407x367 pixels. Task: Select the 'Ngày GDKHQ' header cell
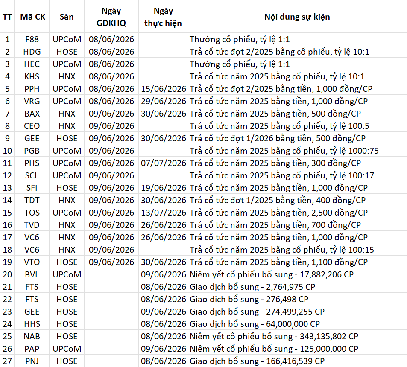(111, 17)
